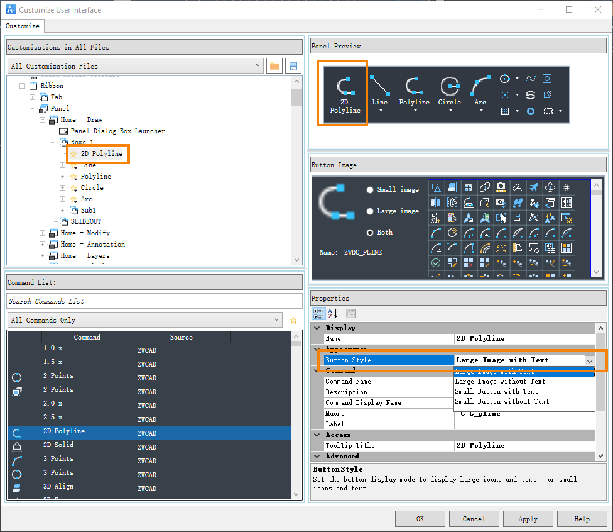Viewport: 613px width, 532px height.
Task: Click the Source column header
Action: tap(183, 337)
